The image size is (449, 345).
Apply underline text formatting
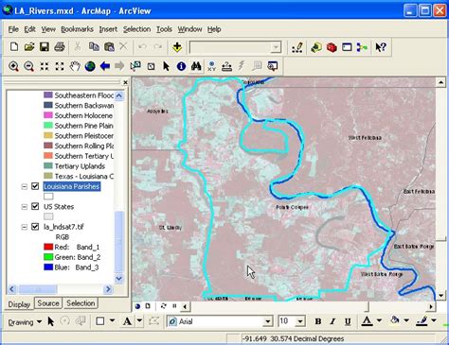tap(348, 321)
